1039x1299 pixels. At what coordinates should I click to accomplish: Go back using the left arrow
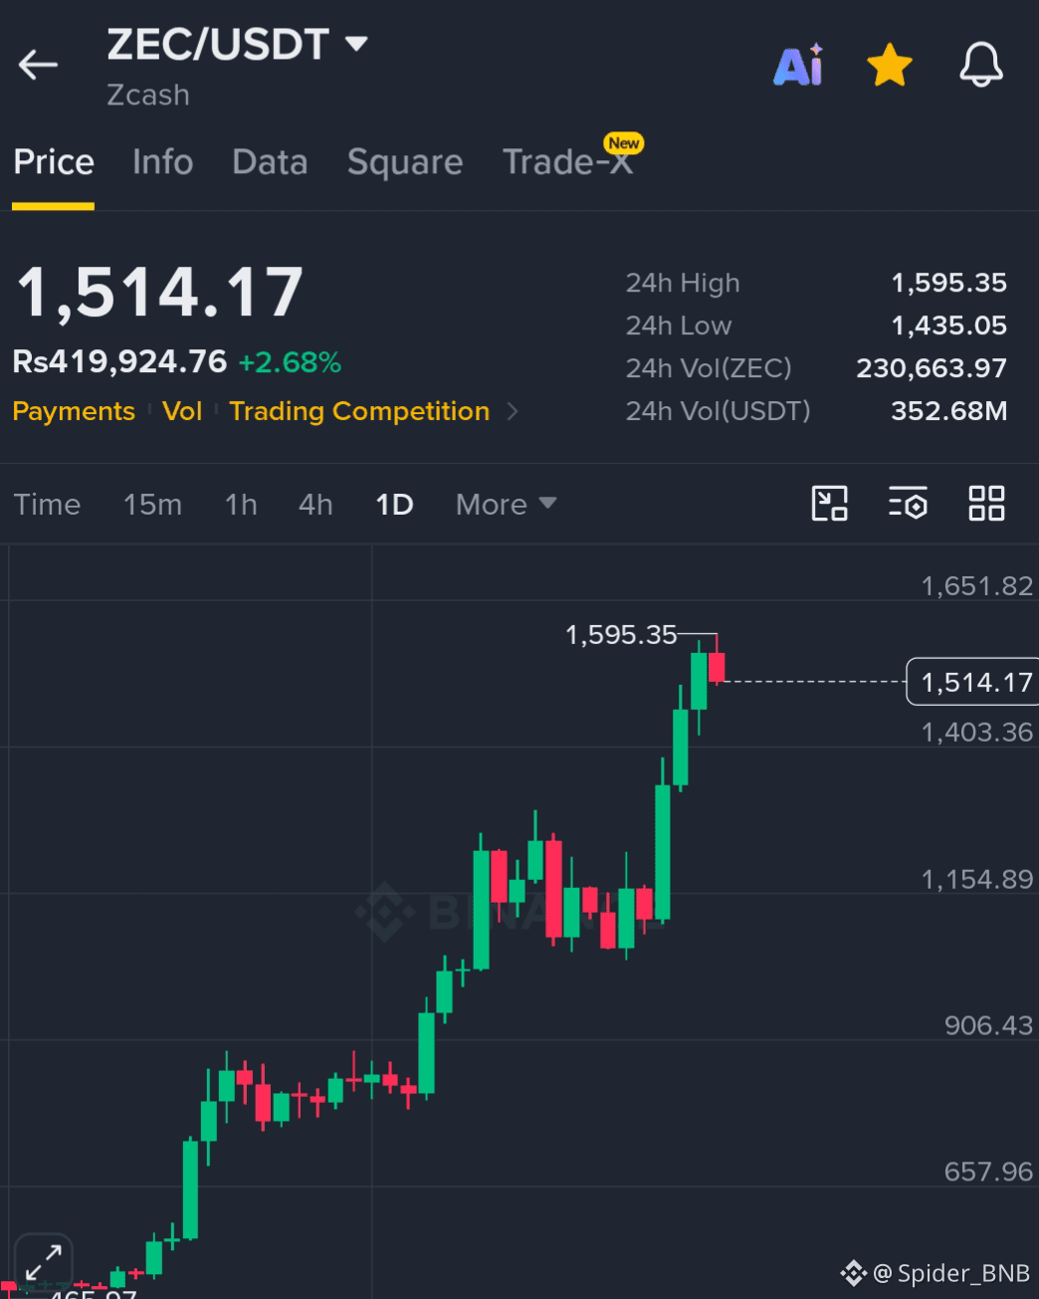38,66
